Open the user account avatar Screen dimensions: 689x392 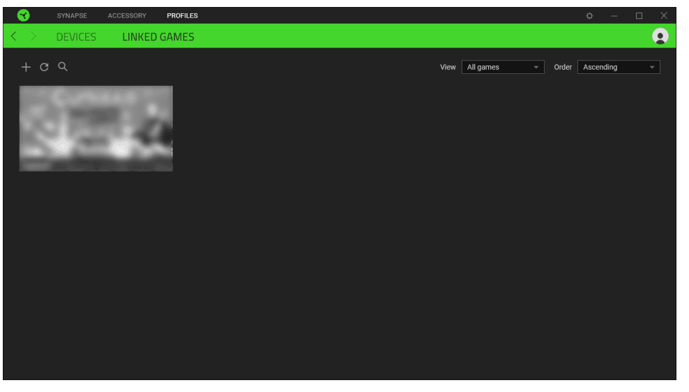click(660, 37)
